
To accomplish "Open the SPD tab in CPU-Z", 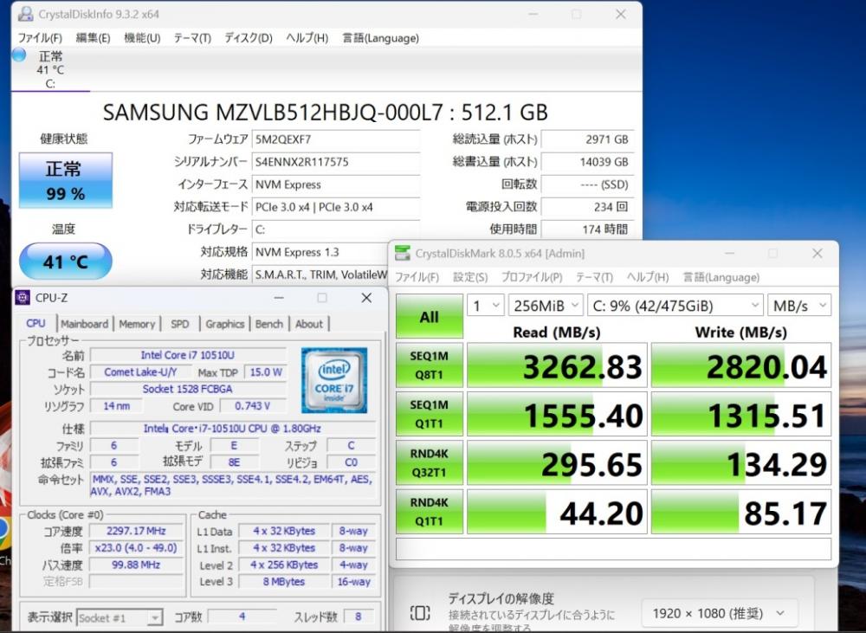I will click(x=180, y=324).
